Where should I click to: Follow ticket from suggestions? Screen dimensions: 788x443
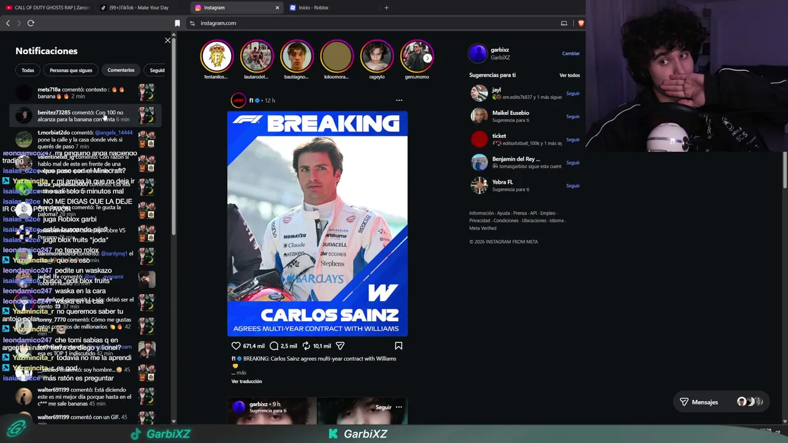point(573,140)
